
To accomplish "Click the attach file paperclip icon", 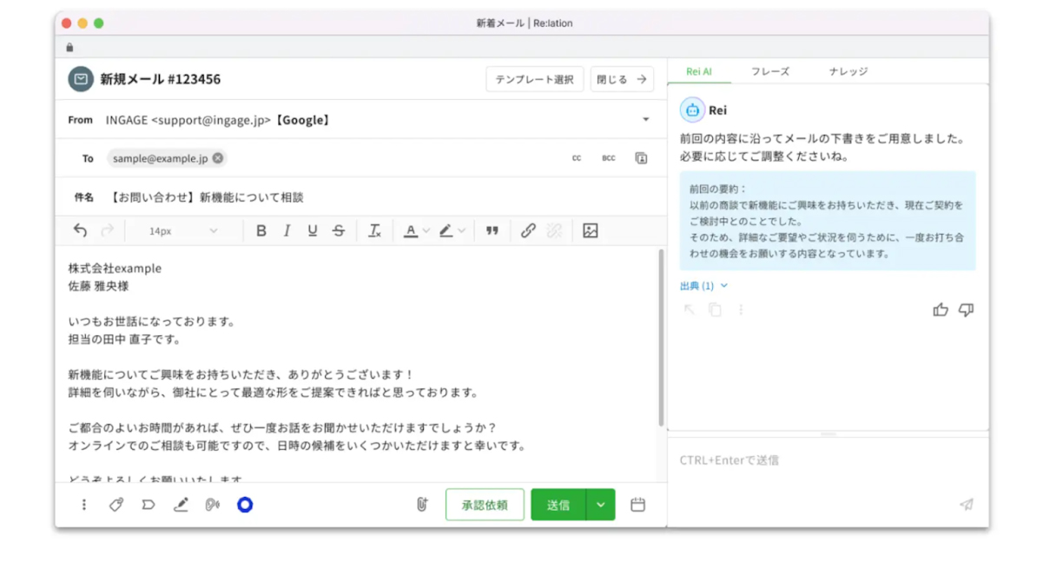I will click(422, 504).
